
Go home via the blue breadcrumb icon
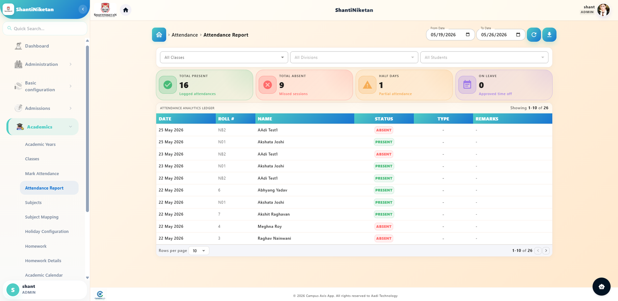coord(159,35)
